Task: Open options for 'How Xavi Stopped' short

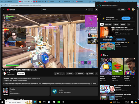Action: pyautogui.click(x=133, y=77)
